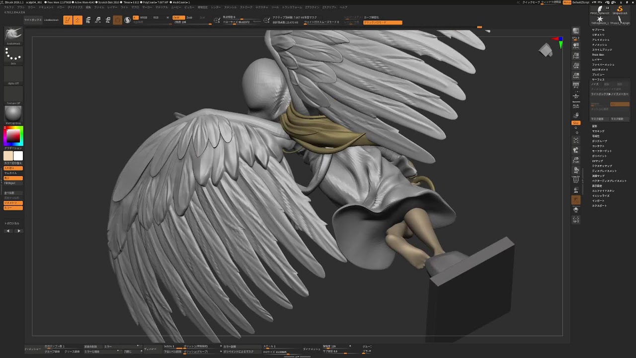Click the カーブ移密化 button

372,17
